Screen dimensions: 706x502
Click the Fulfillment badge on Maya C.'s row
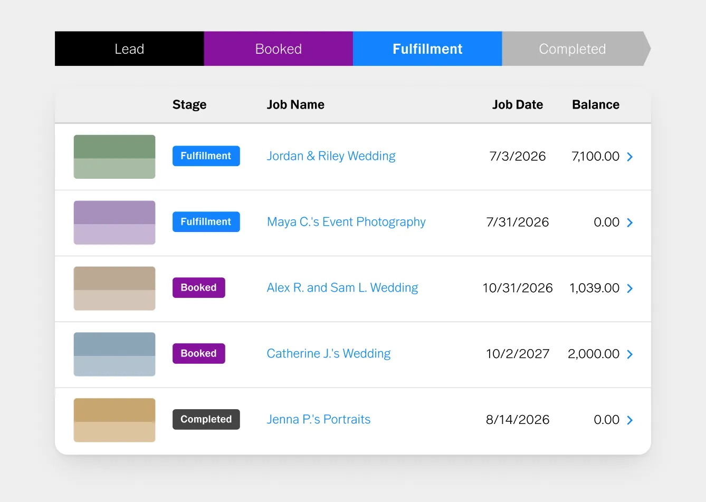click(206, 222)
